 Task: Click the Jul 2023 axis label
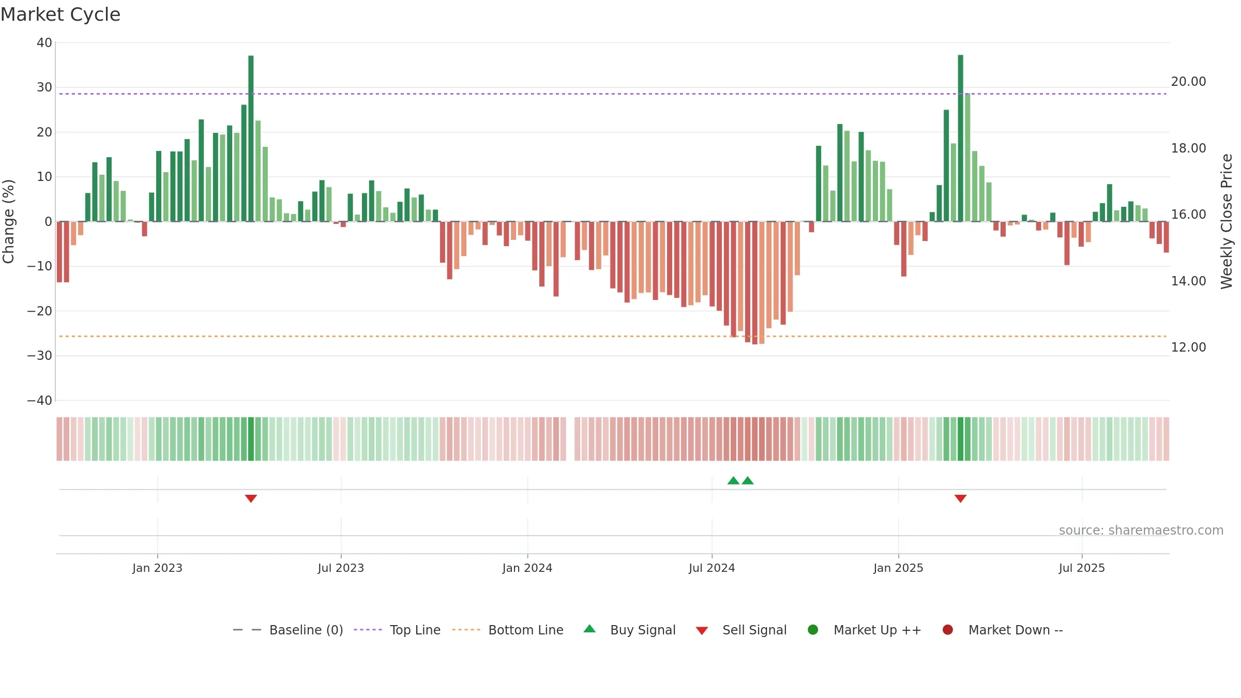click(341, 568)
